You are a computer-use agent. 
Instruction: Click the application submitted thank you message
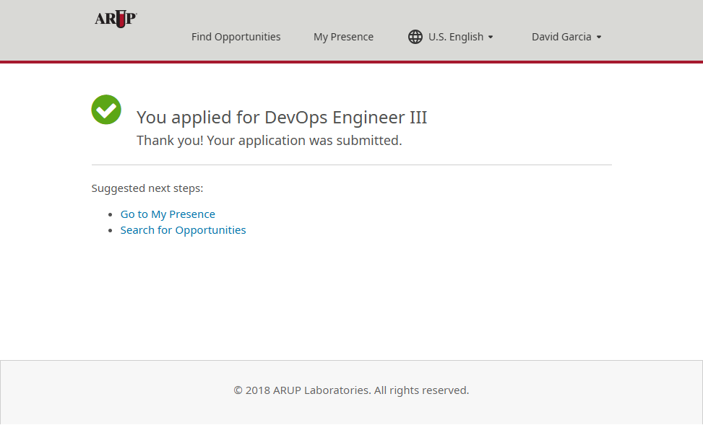pyautogui.click(x=269, y=141)
